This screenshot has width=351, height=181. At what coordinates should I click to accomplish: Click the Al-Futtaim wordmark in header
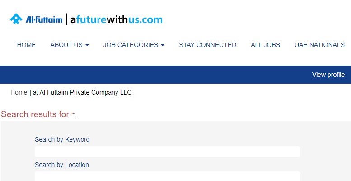click(44, 20)
